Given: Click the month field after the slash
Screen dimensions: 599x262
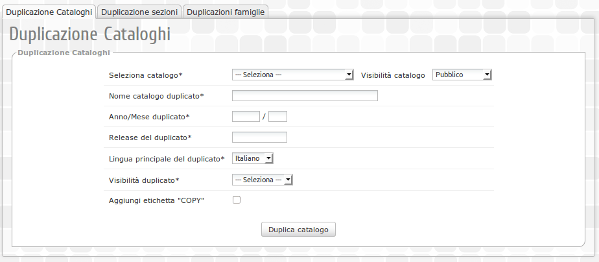Looking at the screenshot, I should (x=277, y=117).
